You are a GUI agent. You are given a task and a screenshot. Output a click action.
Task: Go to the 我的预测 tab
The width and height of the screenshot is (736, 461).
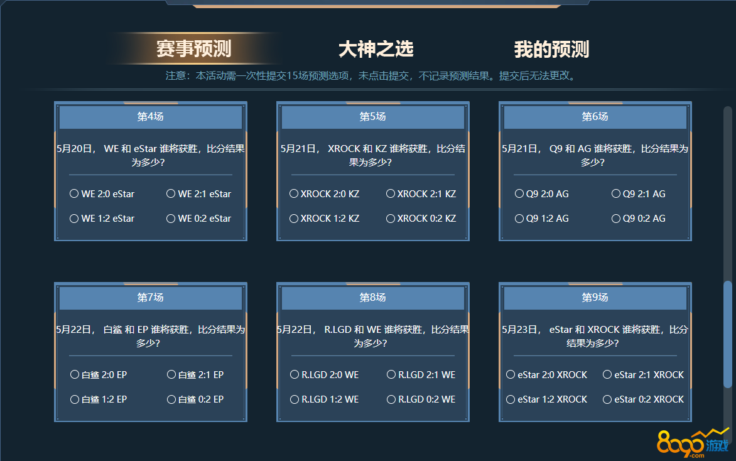pyautogui.click(x=551, y=49)
